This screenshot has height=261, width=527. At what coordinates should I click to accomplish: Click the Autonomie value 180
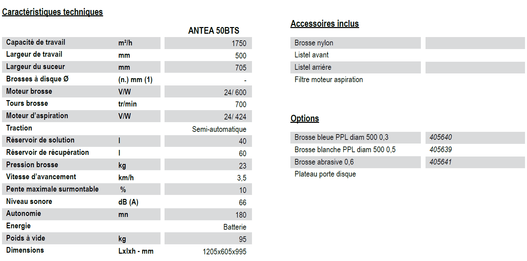pos(241,215)
